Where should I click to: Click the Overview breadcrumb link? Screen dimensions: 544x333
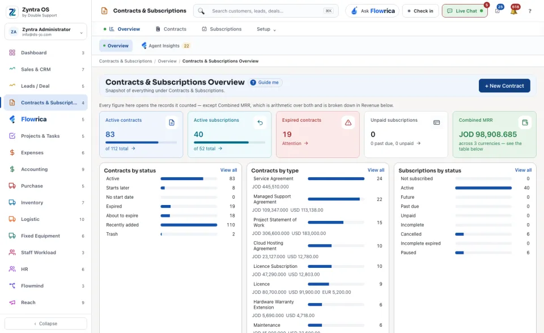click(x=167, y=61)
